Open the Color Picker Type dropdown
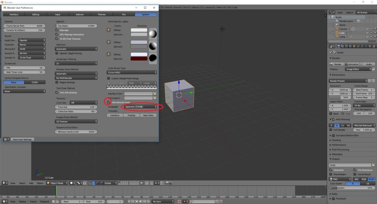The height and width of the screenshot is (204, 377). coord(132,72)
